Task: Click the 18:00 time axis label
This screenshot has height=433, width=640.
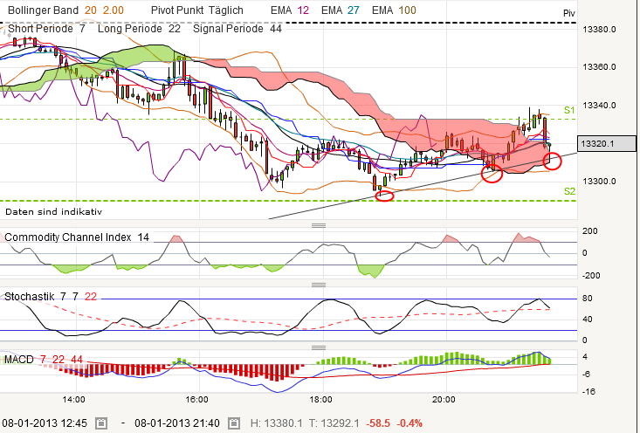Action: coord(320,399)
